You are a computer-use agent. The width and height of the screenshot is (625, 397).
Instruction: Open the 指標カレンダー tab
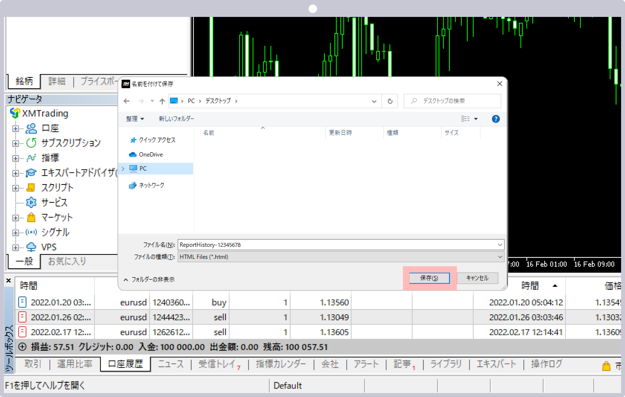281,364
